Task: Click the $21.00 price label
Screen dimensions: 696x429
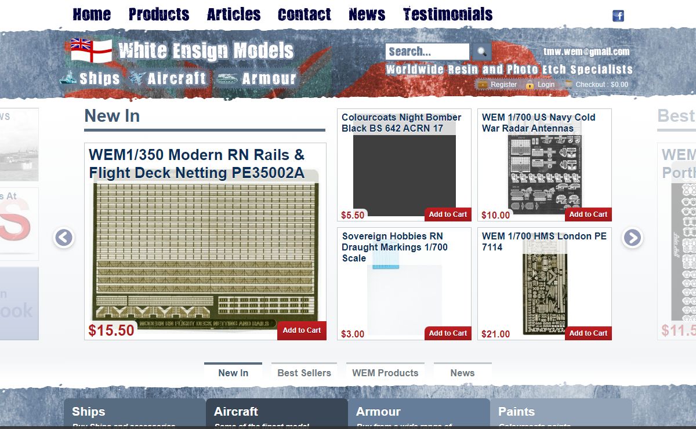Action: (496, 335)
